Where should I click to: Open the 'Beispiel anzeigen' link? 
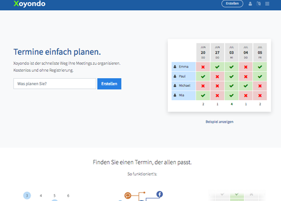[219, 122]
